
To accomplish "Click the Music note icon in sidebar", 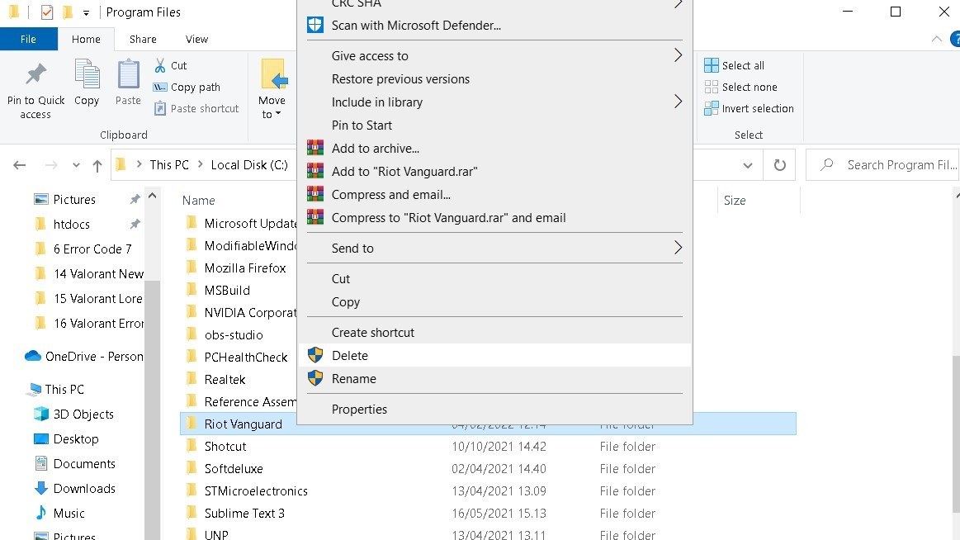I will (41, 513).
